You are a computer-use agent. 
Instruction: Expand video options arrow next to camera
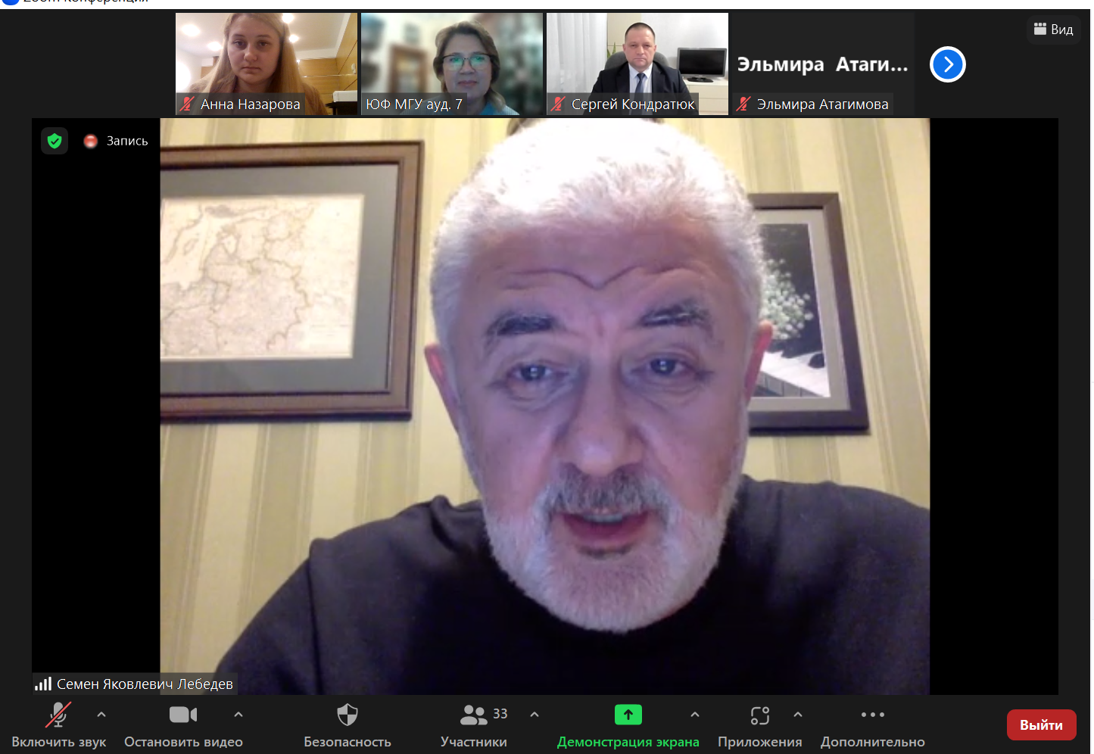pyautogui.click(x=238, y=714)
